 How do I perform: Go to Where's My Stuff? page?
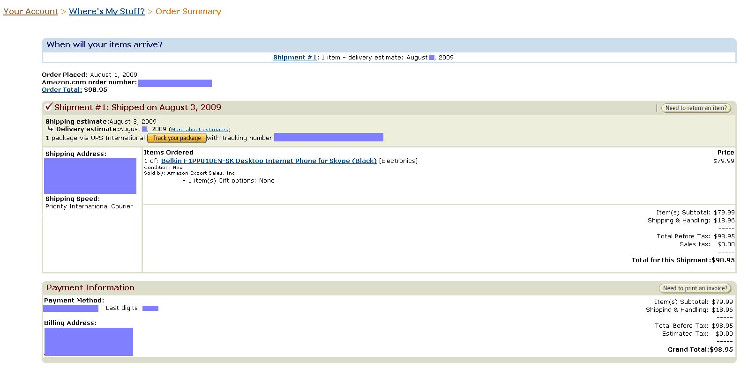point(107,11)
